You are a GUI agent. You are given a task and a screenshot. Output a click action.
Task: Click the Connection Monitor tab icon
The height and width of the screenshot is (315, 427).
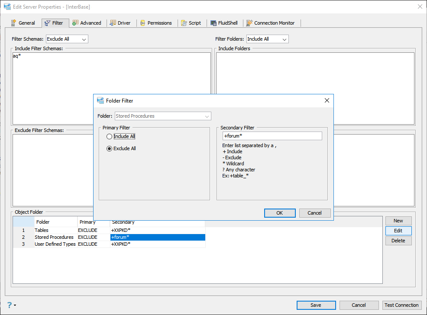[x=249, y=23]
